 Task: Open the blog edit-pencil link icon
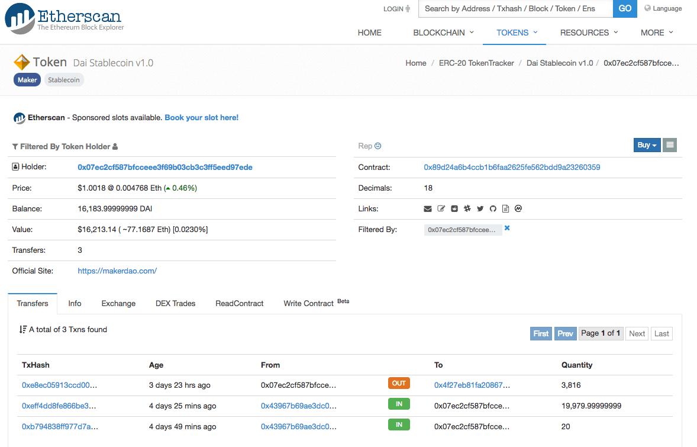click(441, 208)
